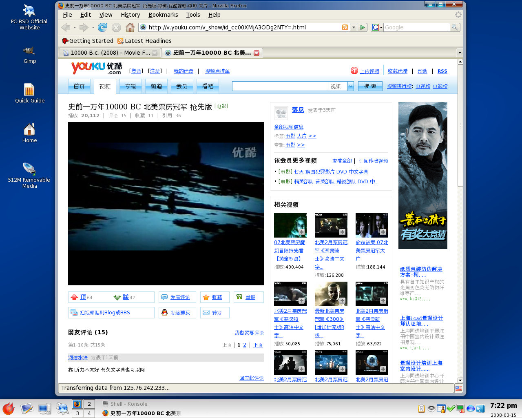Open the Forward history dropdown arrow

(x=93, y=28)
